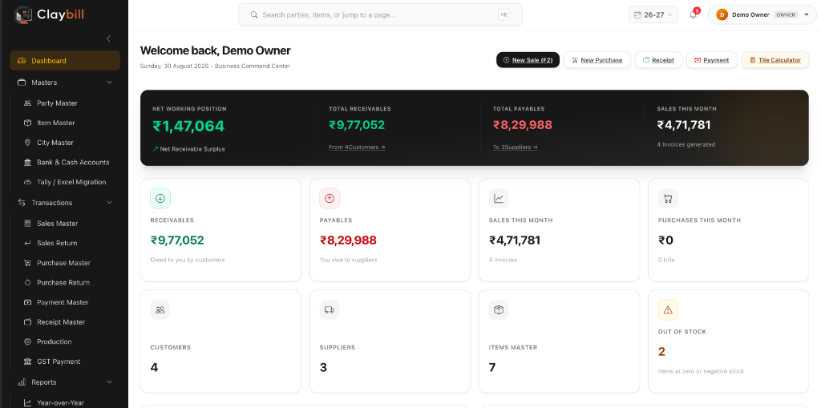
Task: Click the Demo Owner avatar icon
Action: 722,14
